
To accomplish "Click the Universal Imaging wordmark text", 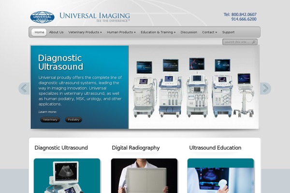I will click(95, 15).
